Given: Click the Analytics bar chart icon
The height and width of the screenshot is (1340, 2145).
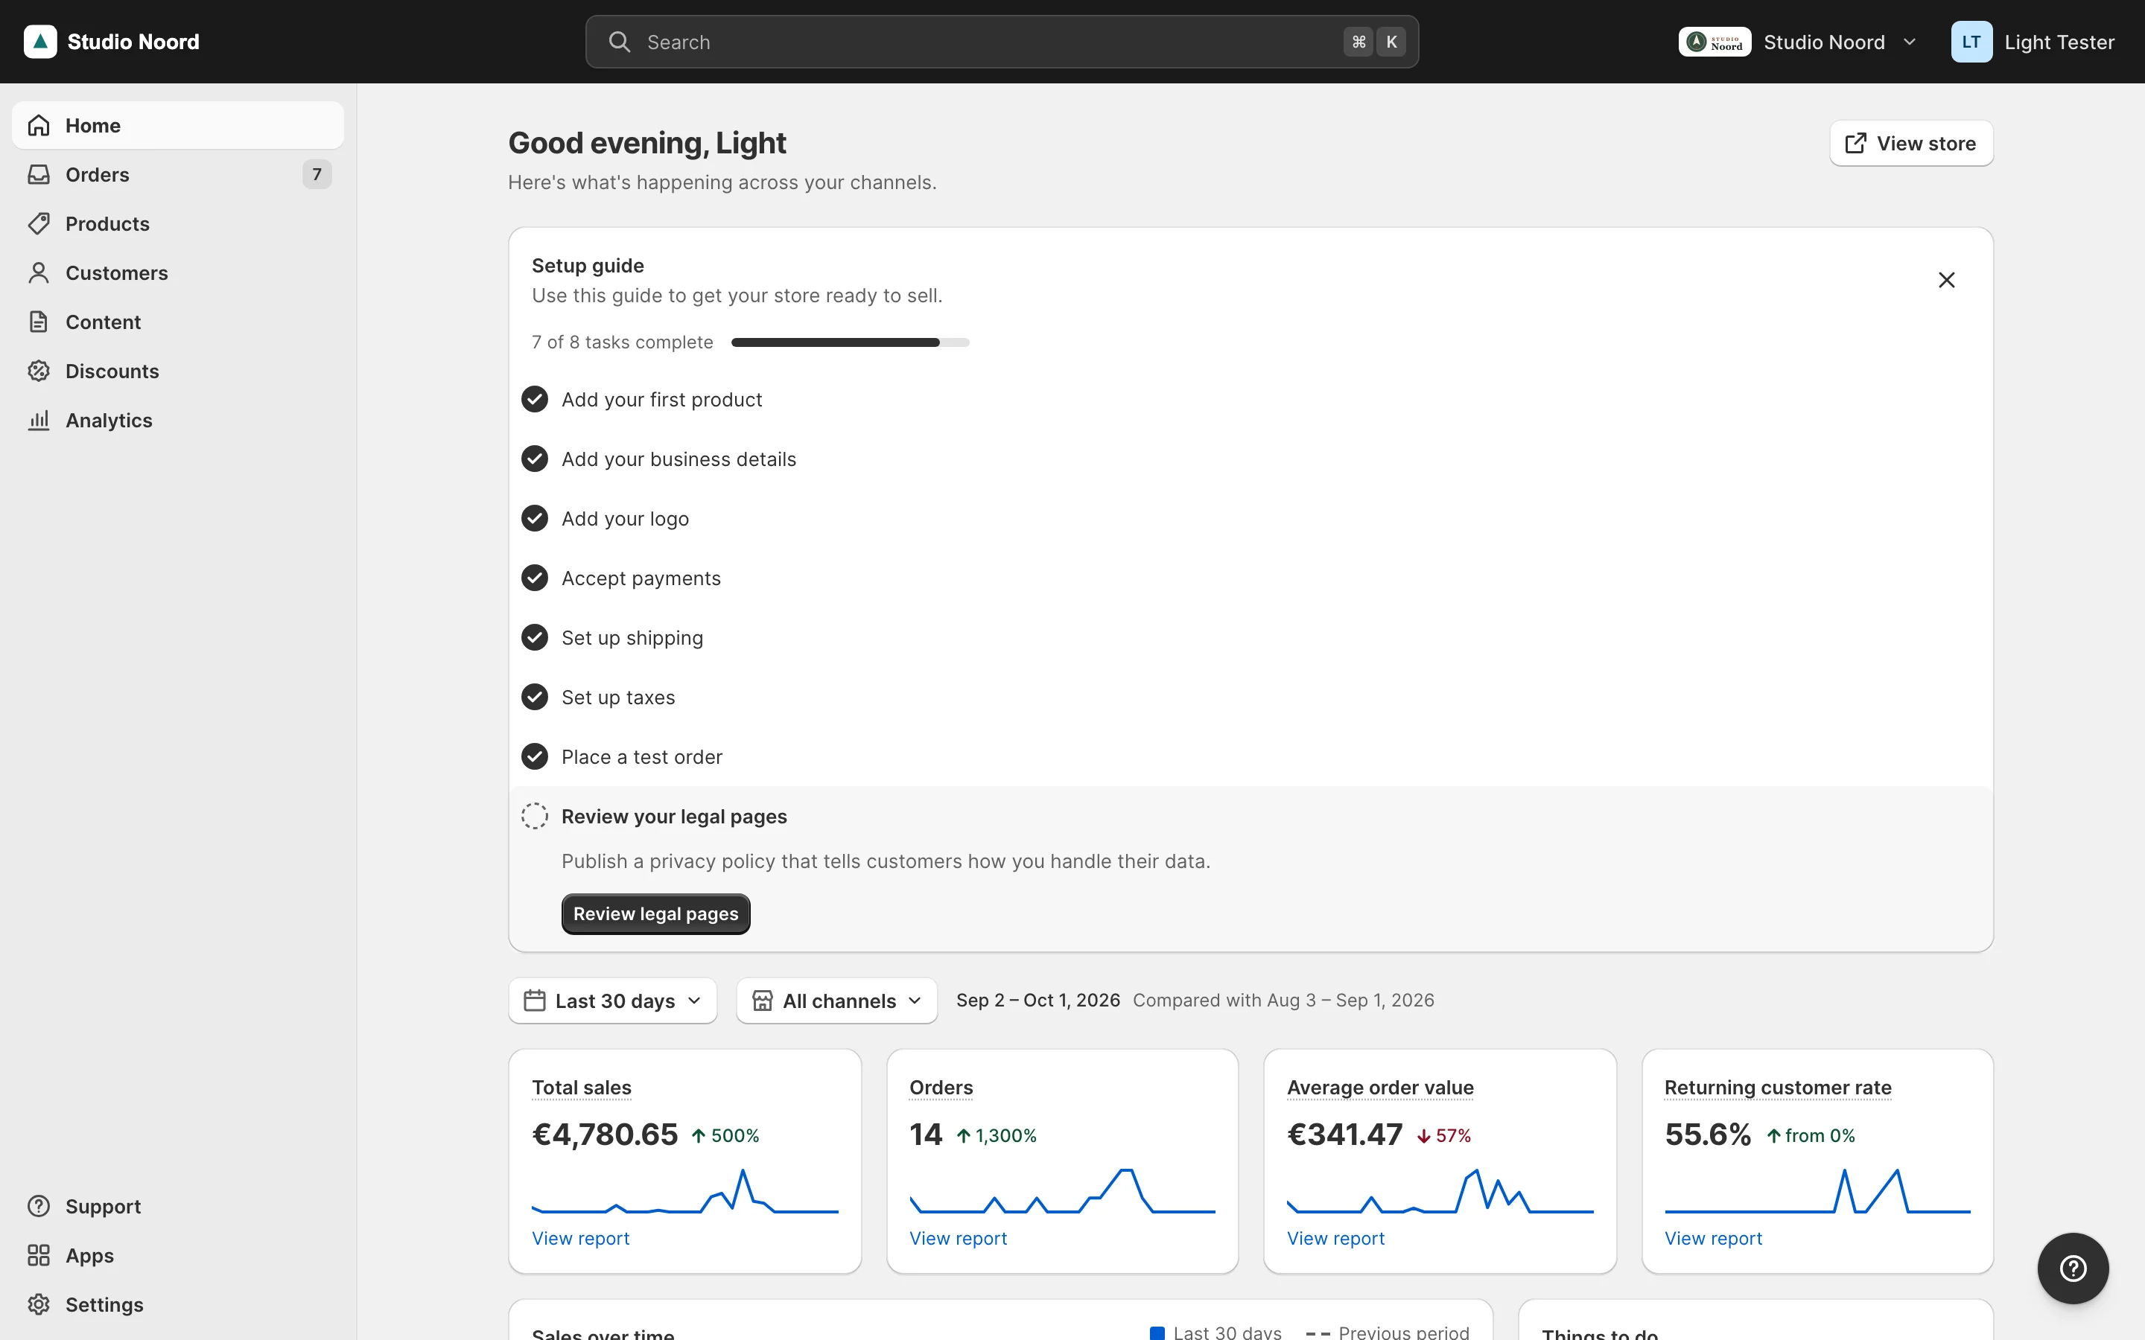Looking at the screenshot, I should [x=38, y=420].
